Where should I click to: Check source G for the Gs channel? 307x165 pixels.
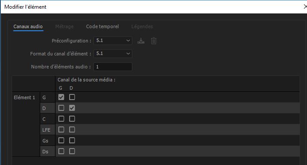coord(61,140)
